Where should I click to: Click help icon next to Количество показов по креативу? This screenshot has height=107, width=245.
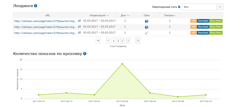(85, 54)
